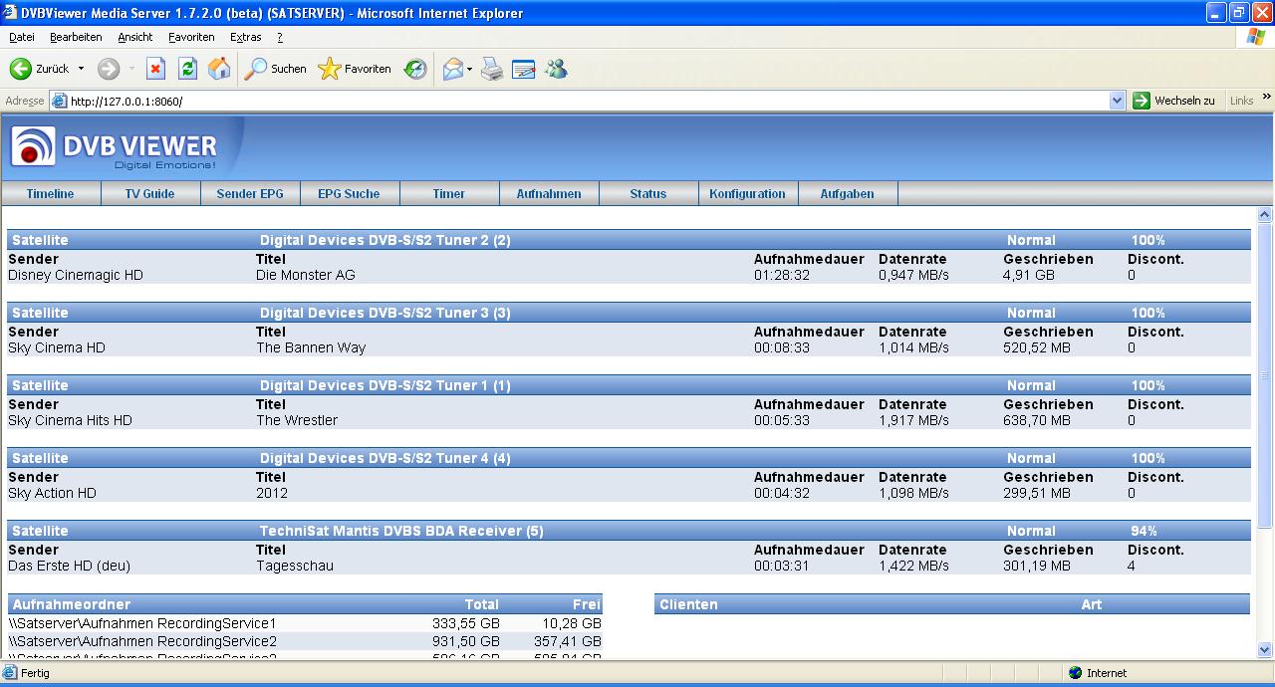Click the Aufnahmen RecordingService2 folder row
The image size is (1275, 687).
305,641
